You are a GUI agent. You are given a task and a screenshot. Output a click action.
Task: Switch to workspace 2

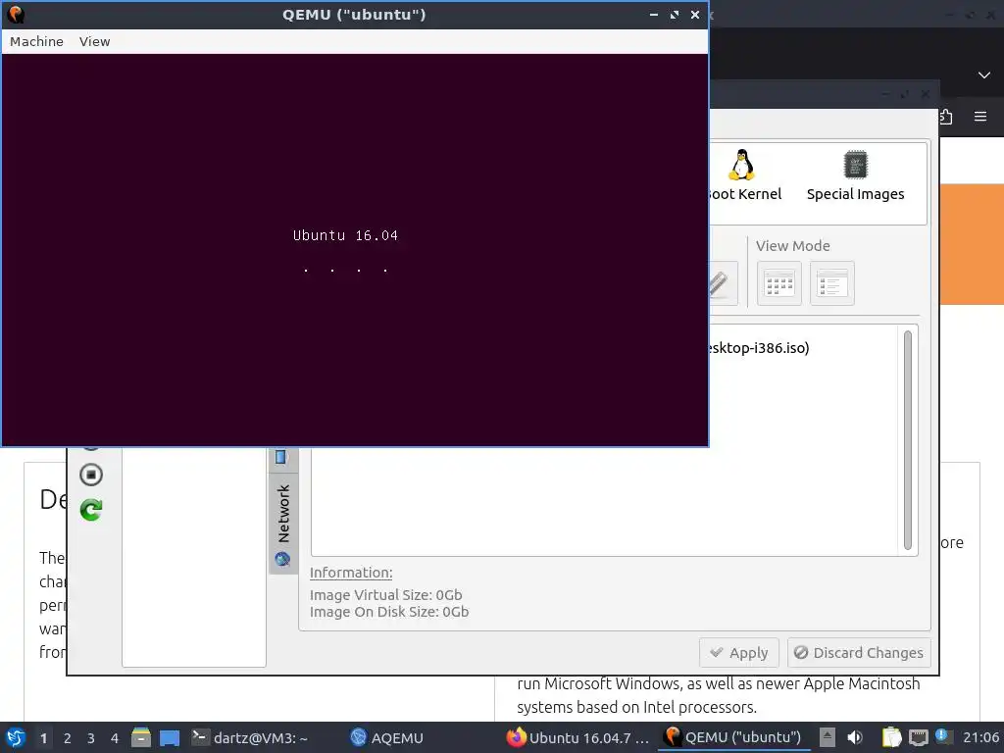point(68,738)
